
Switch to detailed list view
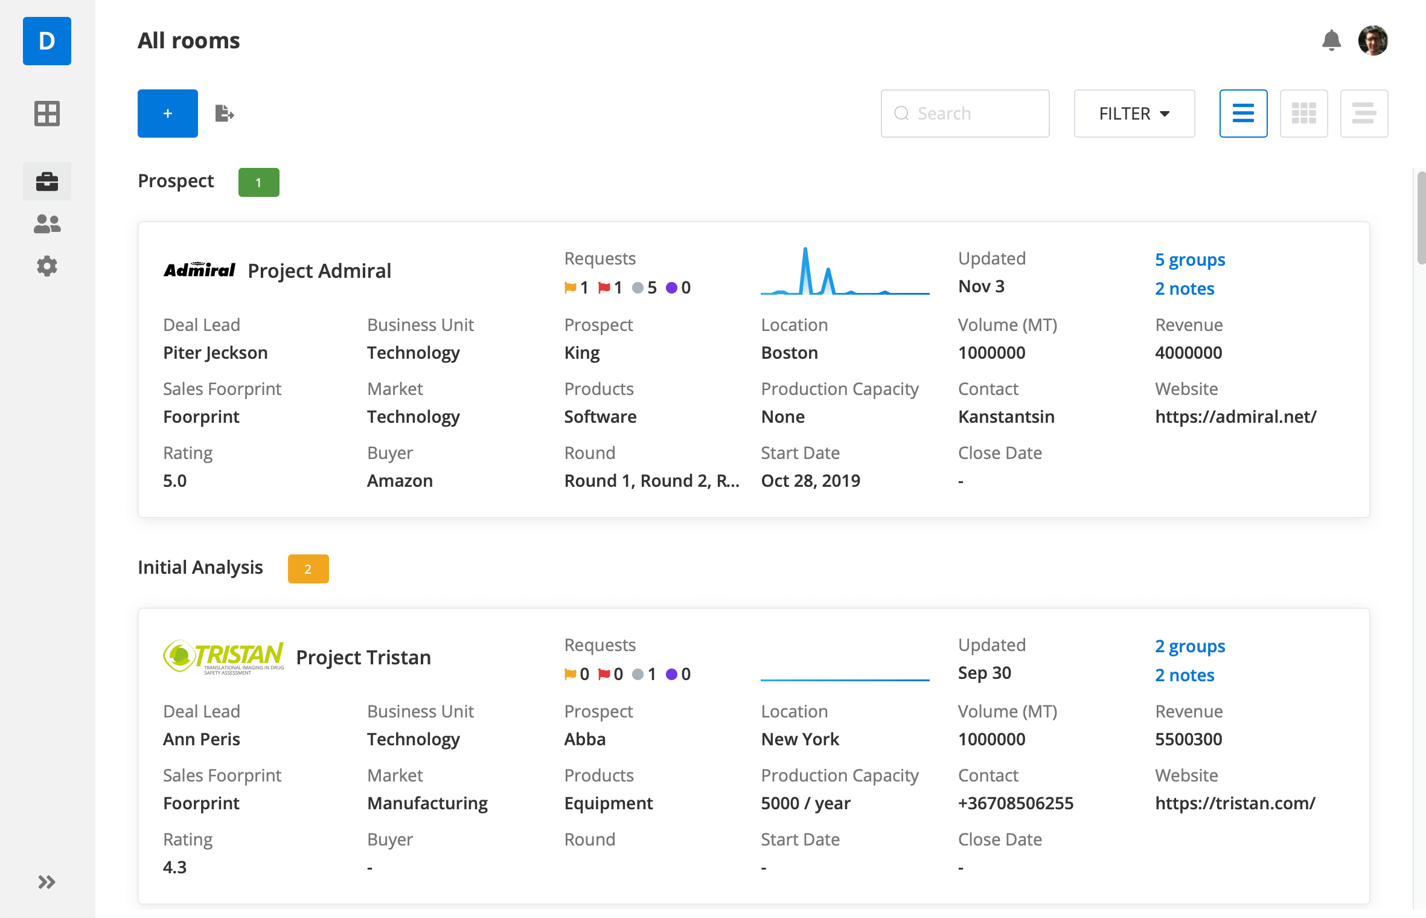(1243, 114)
